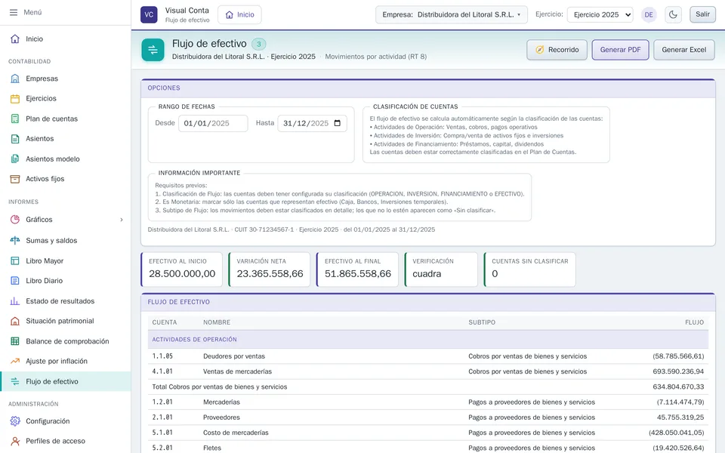The width and height of the screenshot is (725, 453).
Task: Click the Plan de cuentas icon
Action: [15, 119]
